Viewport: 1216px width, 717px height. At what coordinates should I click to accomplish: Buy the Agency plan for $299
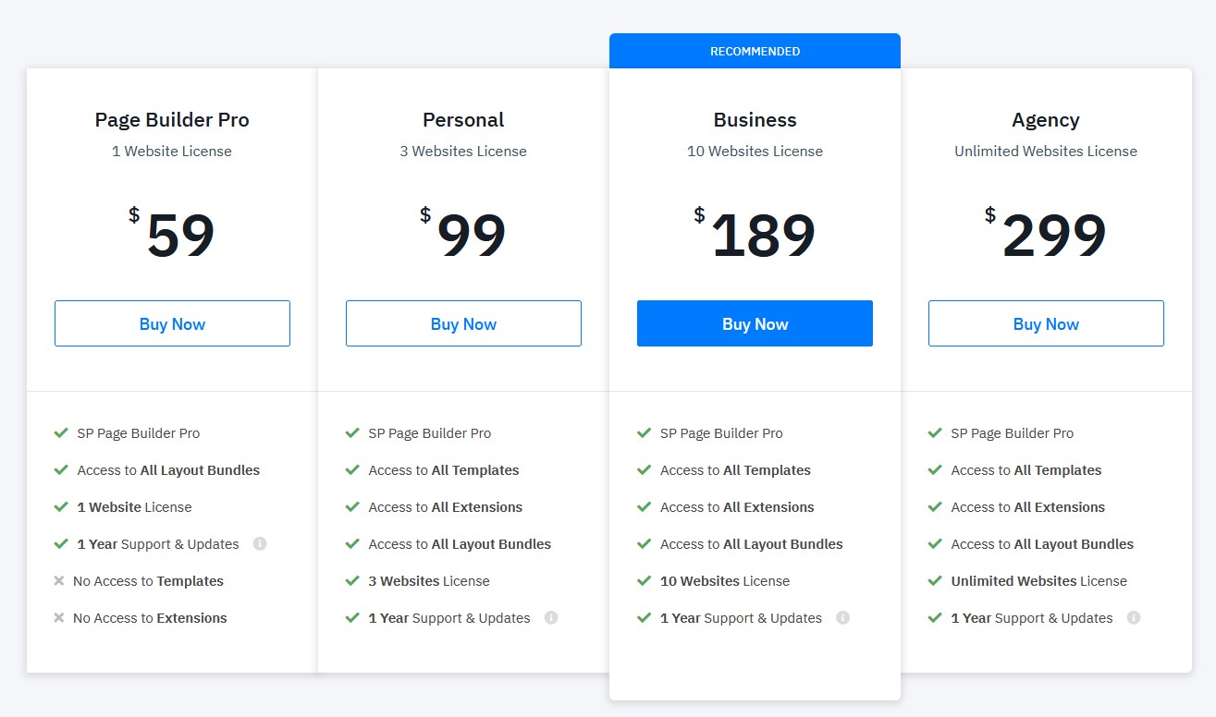click(x=1046, y=323)
